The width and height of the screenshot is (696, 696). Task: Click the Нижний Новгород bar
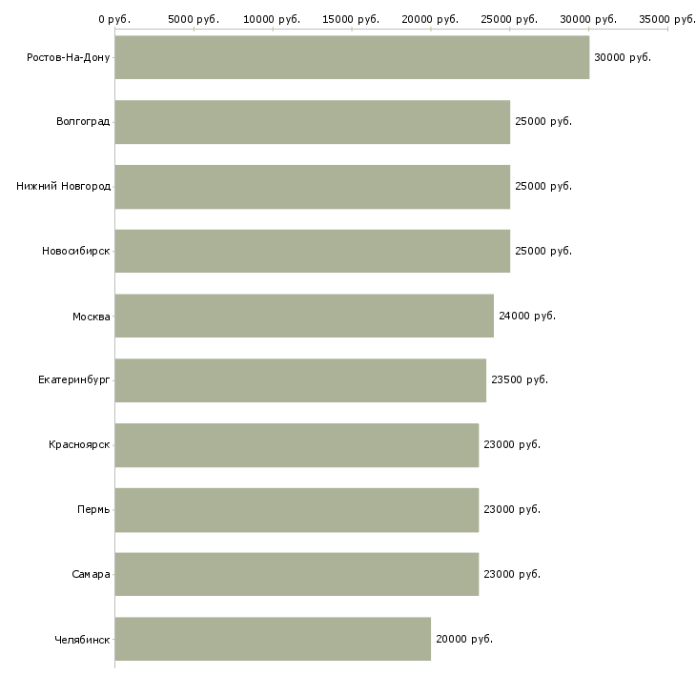(312, 187)
